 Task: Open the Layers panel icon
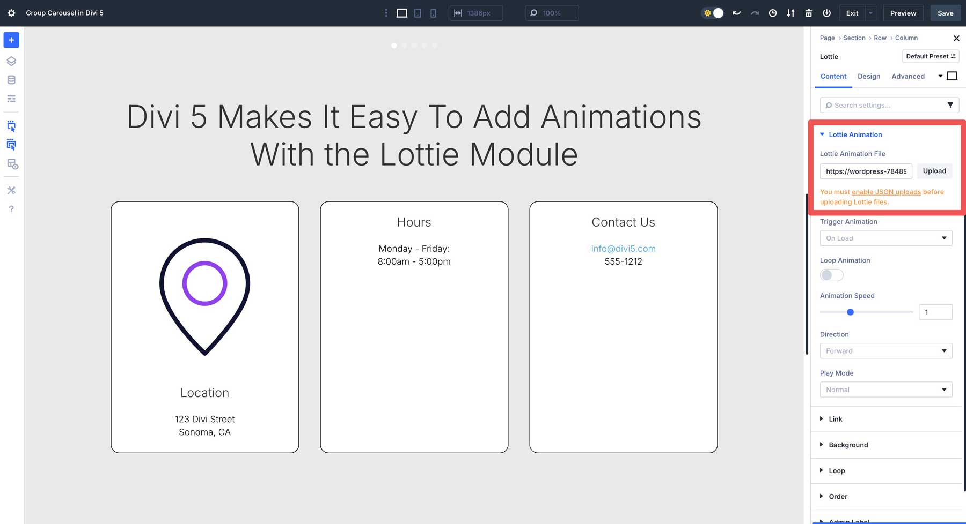(x=11, y=61)
